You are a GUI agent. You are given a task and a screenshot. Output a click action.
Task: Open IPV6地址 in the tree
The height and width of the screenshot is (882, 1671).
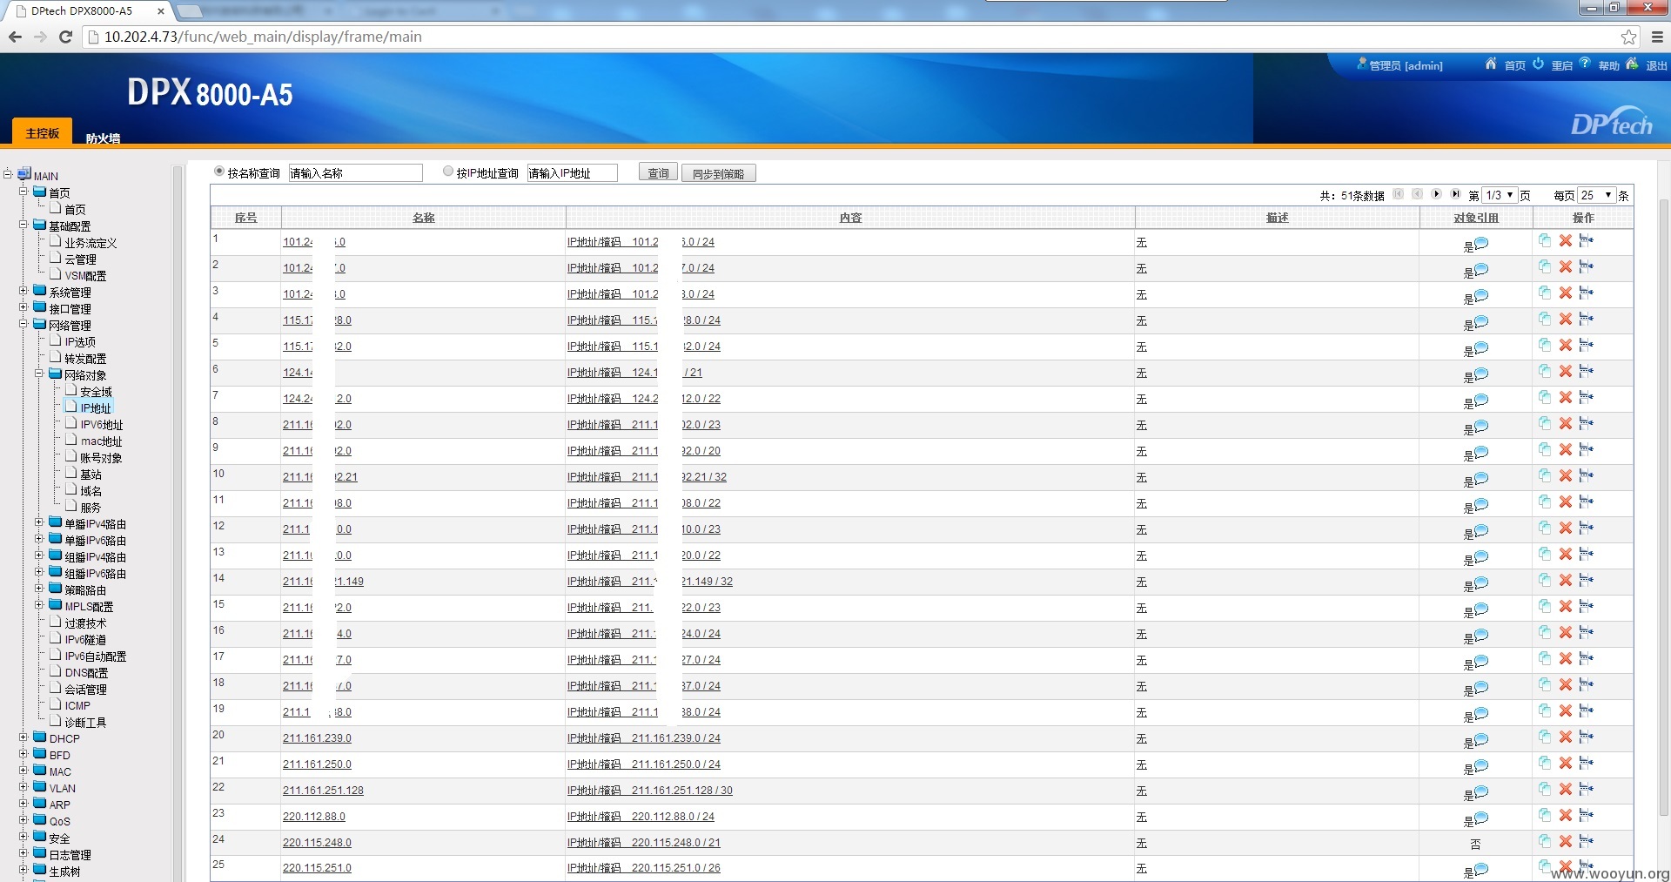click(x=102, y=425)
